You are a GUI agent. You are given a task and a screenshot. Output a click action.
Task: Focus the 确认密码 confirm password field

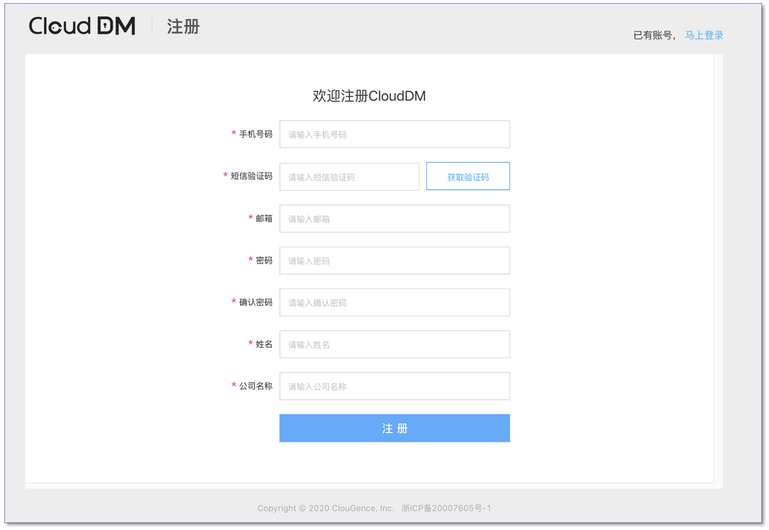point(395,303)
